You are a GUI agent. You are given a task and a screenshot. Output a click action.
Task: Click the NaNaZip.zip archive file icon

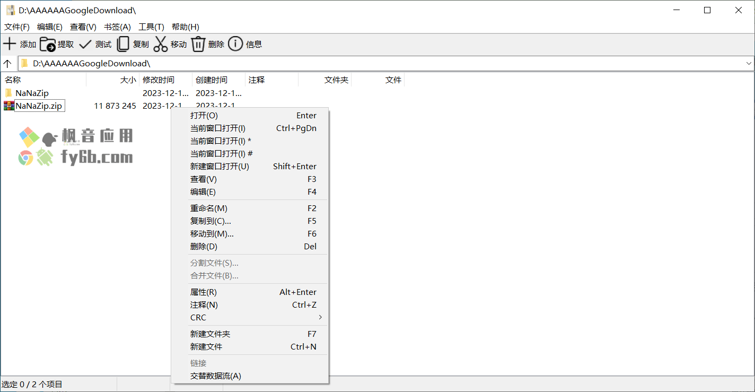[x=8, y=106]
